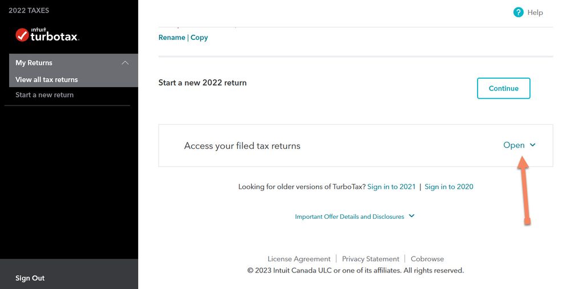Viewport: 570px width, 289px height.
Task: Click the Continue button
Action: click(x=503, y=88)
